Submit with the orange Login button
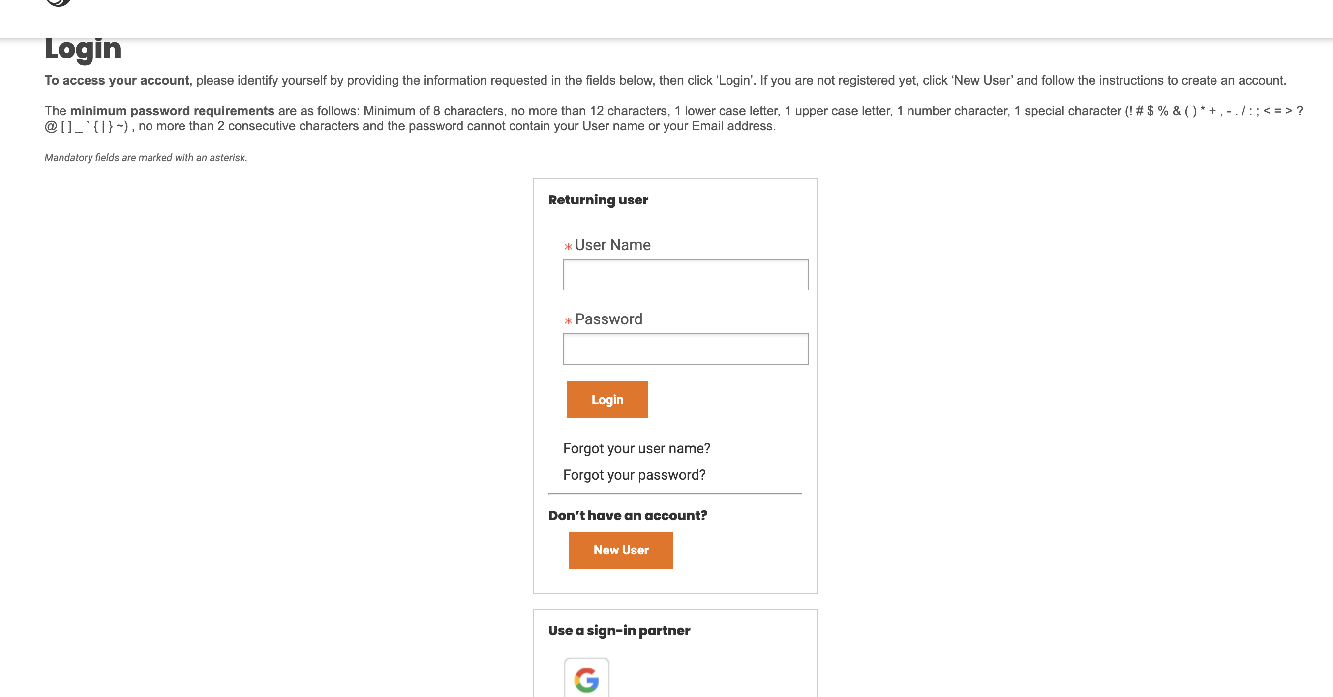 tap(607, 400)
